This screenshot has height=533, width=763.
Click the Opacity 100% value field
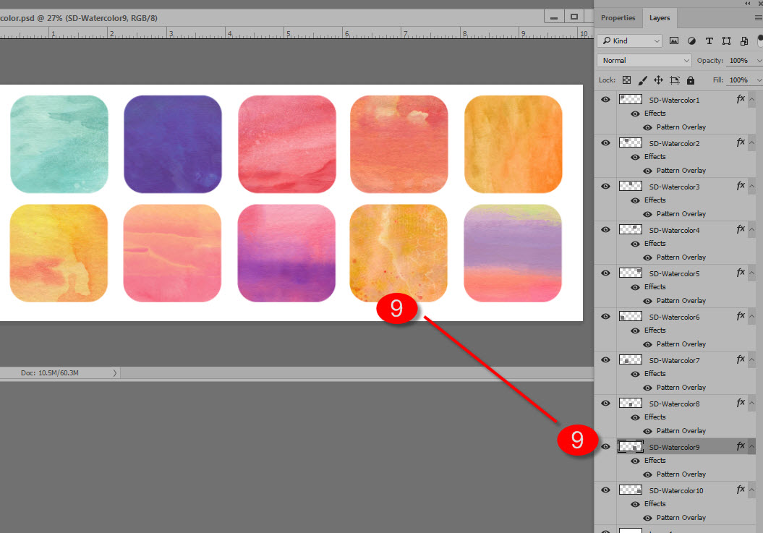[x=738, y=60]
